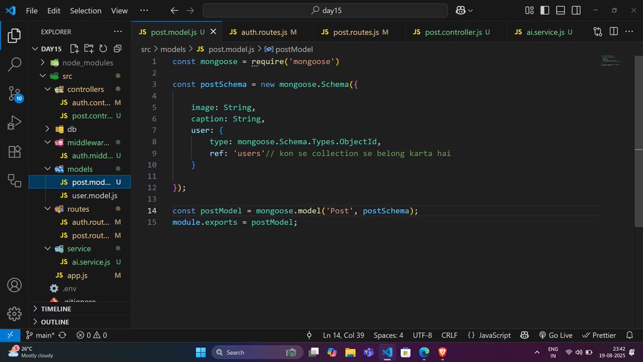
Task: Open the Copilot dropdown arrow in title bar
Action: click(x=470, y=10)
